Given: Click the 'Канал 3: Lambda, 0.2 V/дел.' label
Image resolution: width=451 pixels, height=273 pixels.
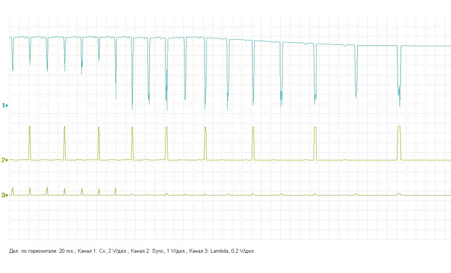Looking at the screenshot, I should point(222,251).
